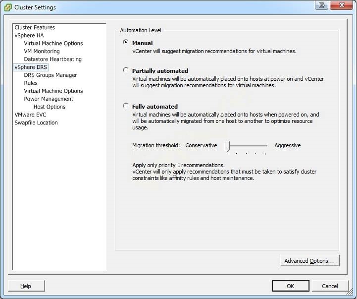Click the Conservative threshold label
The image size is (357, 299).
(201, 145)
